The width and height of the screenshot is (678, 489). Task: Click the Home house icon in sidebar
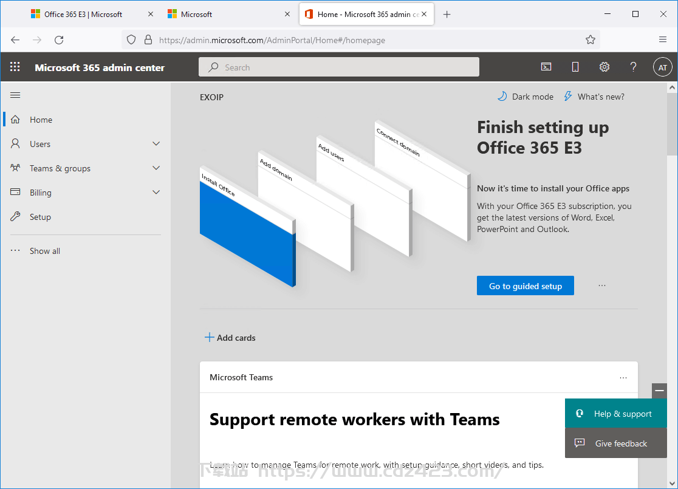15,119
